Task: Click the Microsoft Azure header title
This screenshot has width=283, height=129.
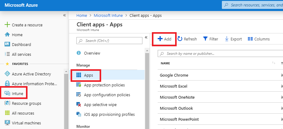Action: click(x=21, y=5)
